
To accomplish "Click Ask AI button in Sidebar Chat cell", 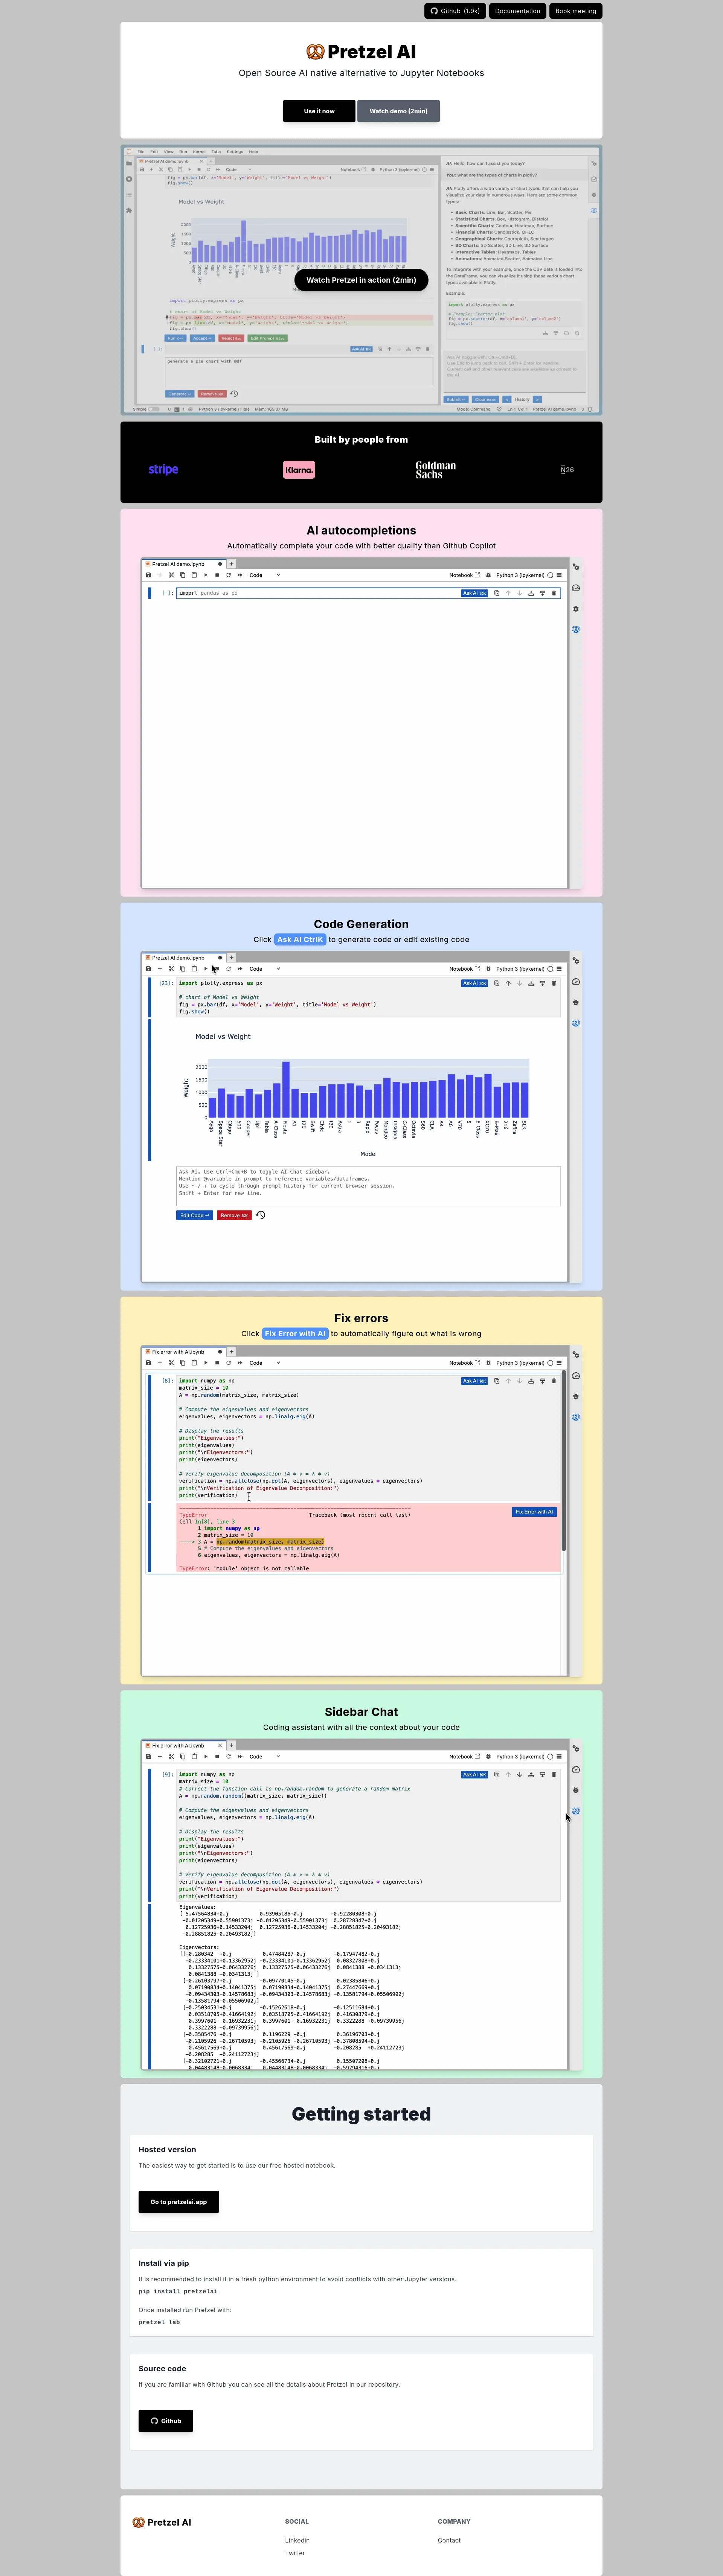I will point(475,1775).
